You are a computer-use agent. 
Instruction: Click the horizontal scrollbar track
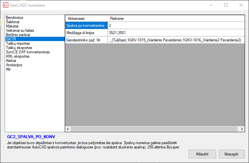[x=154, y=129]
